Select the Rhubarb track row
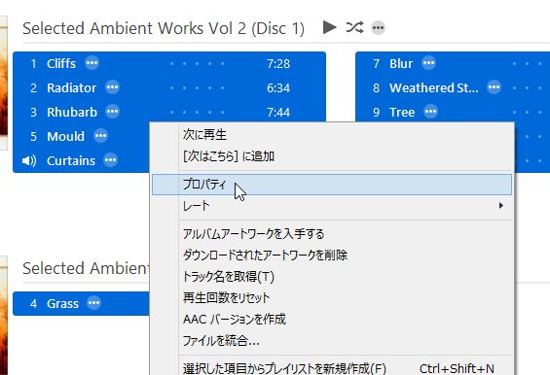This screenshot has width=550, height=375. [169, 112]
